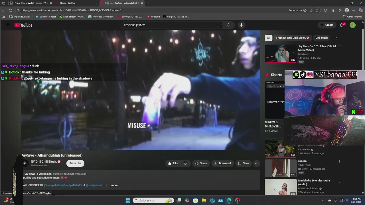The image size is (365, 205).
Task: Open options for the Aura video
Action: pyautogui.click(x=340, y=181)
